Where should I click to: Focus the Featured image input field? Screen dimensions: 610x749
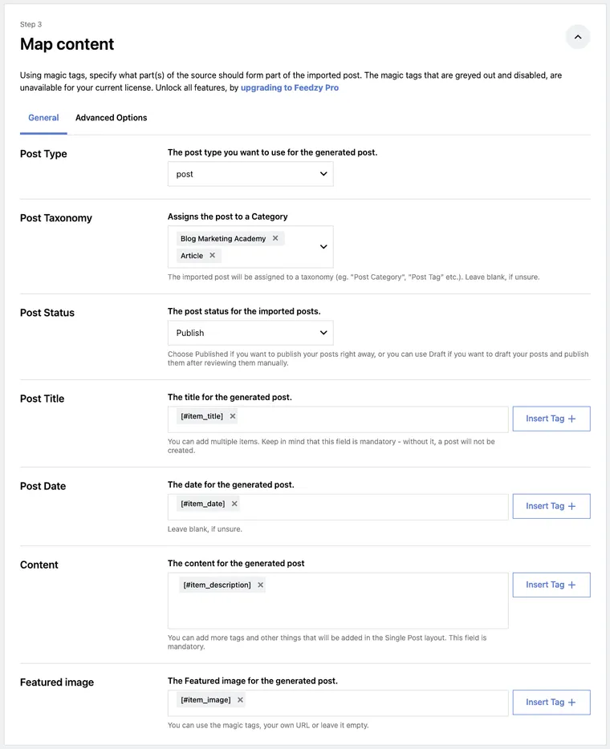pos(338,703)
